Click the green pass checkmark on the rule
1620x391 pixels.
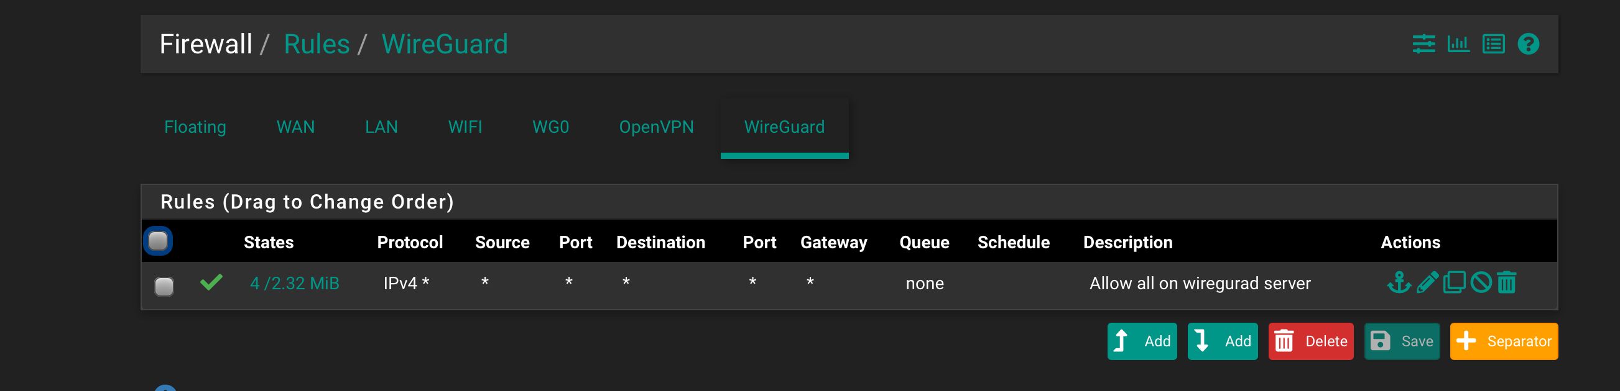pyautogui.click(x=211, y=282)
